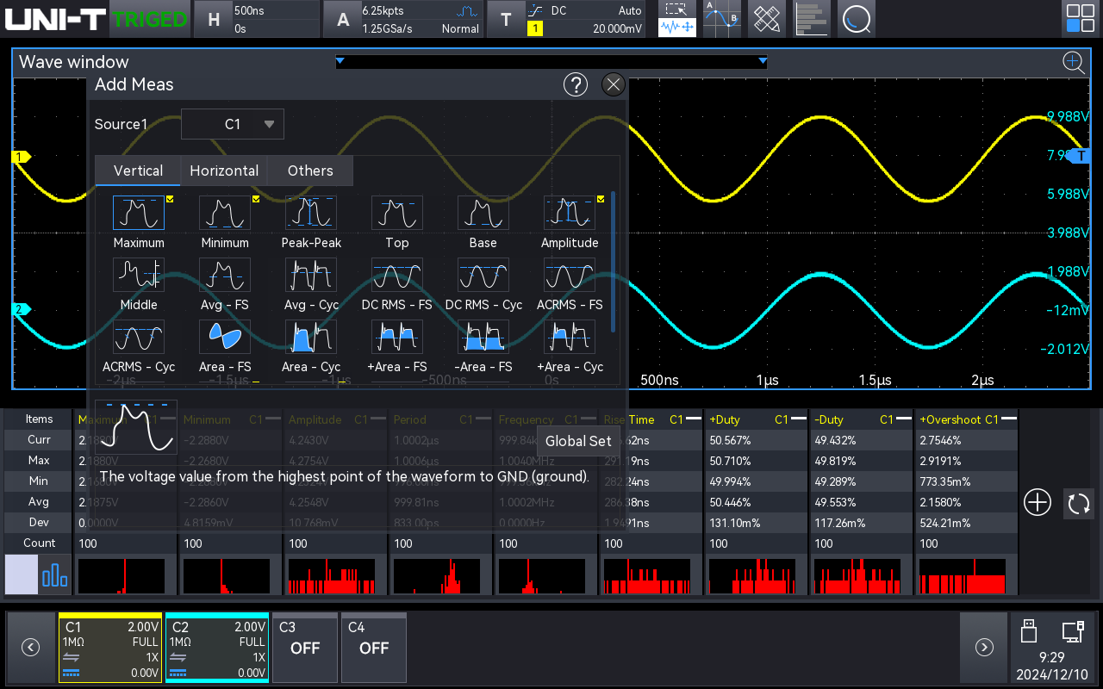This screenshot has width=1103, height=689.
Task: Add a new measurement with plus icon
Action: pyautogui.click(x=1038, y=503)
